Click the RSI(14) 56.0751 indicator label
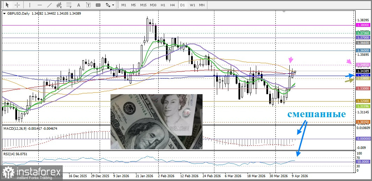Screen dimensions: 372x181 (15, 154)
